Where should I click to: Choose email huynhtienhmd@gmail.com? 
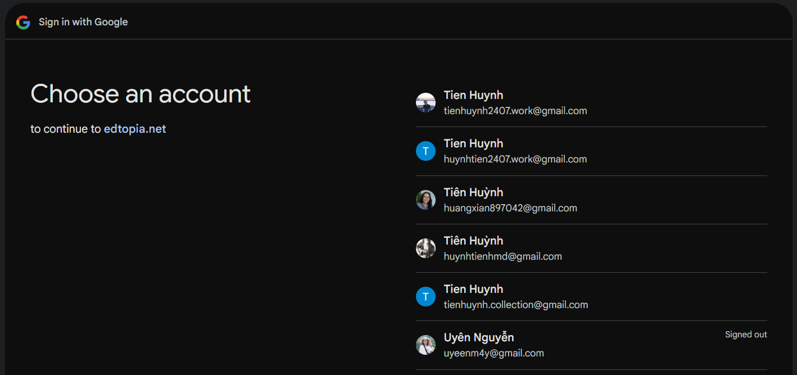pyautogui.click(x=503, y=256)
